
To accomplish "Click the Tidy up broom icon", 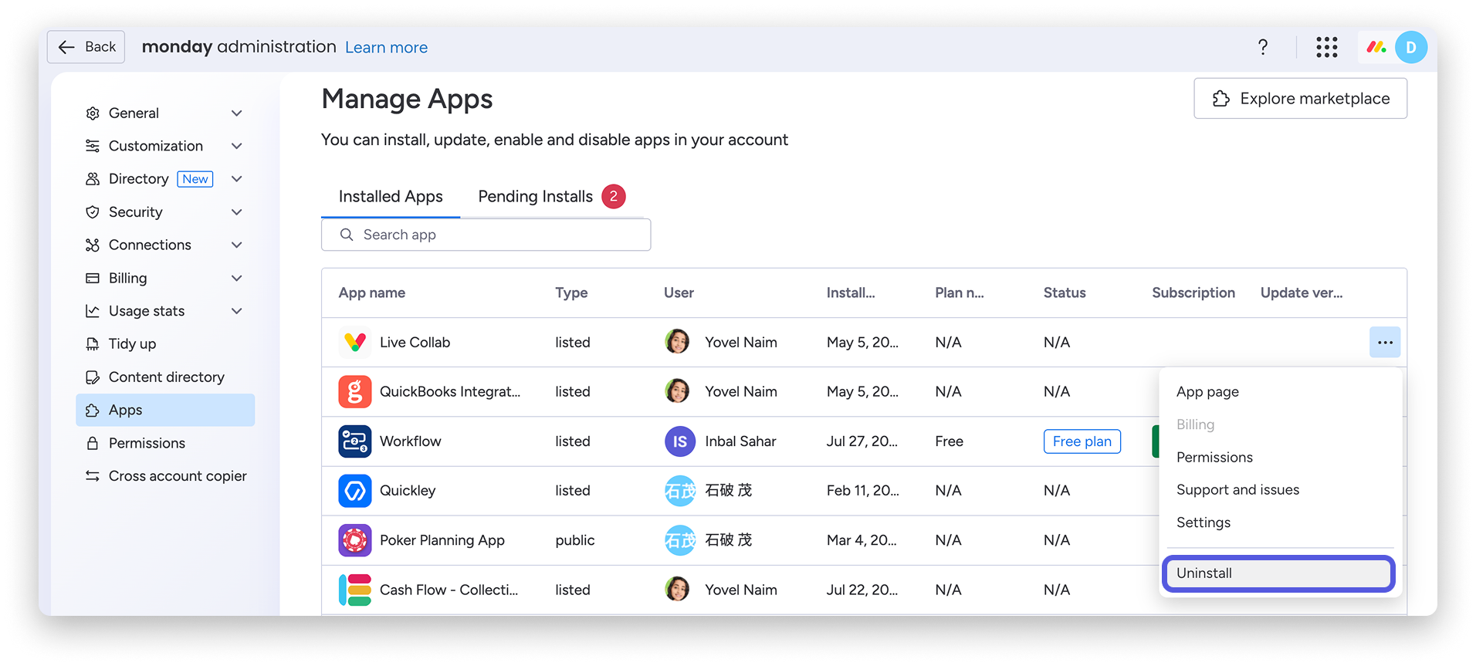I will [93, 344].
